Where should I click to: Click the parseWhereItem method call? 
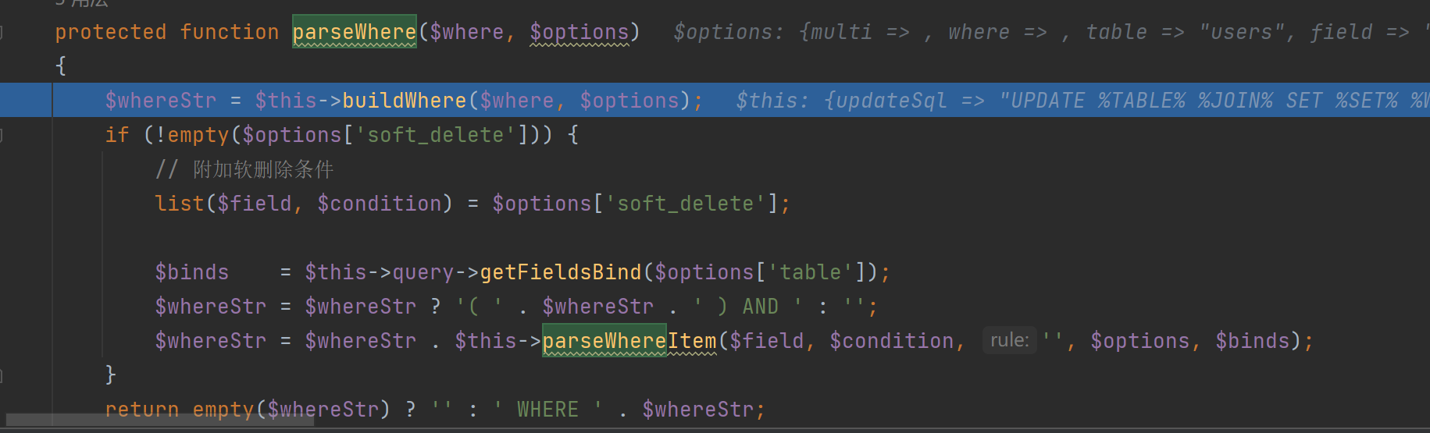tap(629, 341)
